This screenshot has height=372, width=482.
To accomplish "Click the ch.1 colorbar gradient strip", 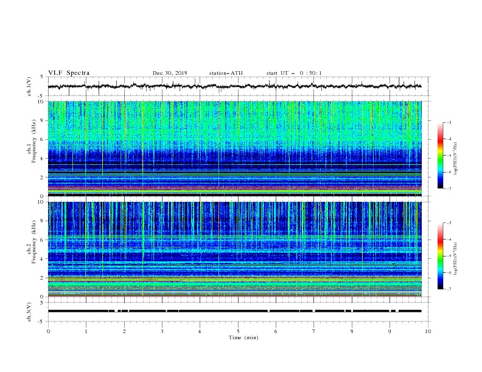I will tap(440, 156).
